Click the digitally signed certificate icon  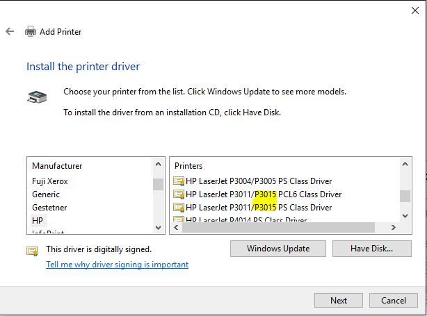coord(32,251)
